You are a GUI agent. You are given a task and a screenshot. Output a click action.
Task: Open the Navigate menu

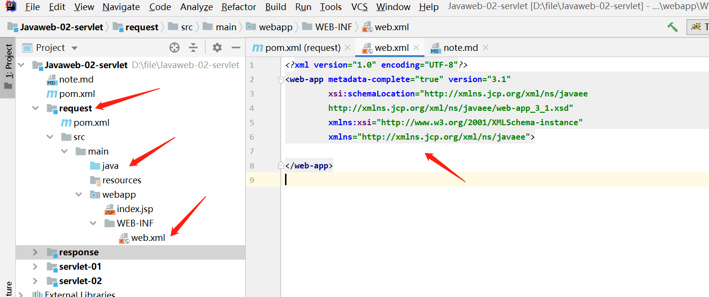(x=121, y=7)
